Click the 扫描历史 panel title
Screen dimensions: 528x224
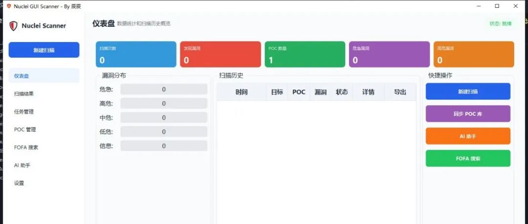pyautogui.click(x=231, y=76)
